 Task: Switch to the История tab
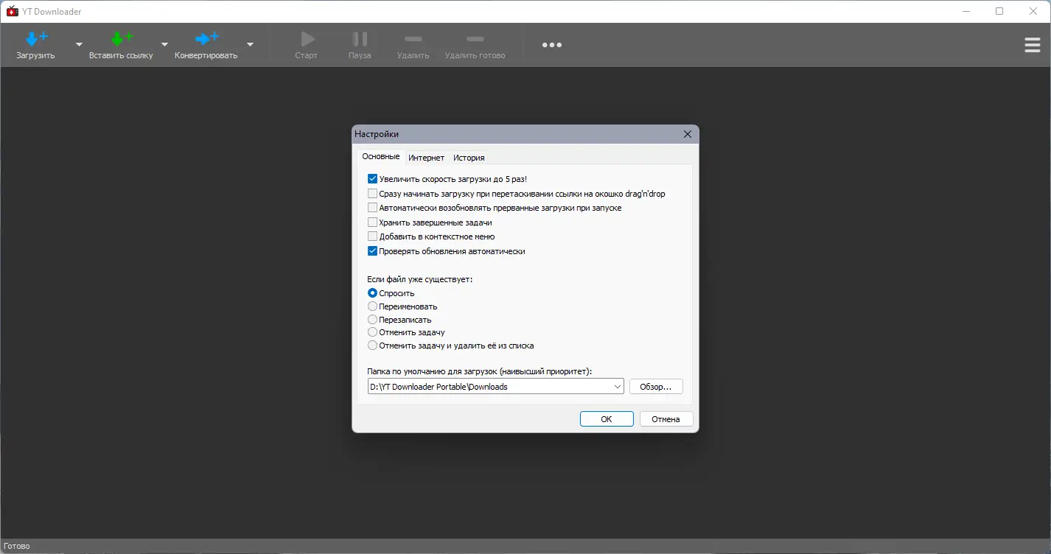(469, 158)
